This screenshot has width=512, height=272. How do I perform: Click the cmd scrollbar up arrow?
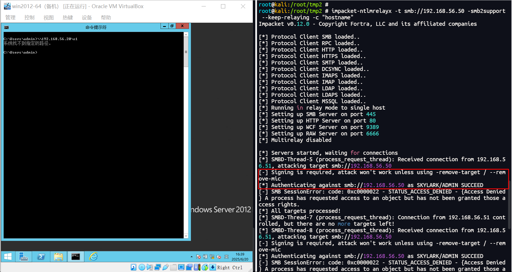pos(186,35)
